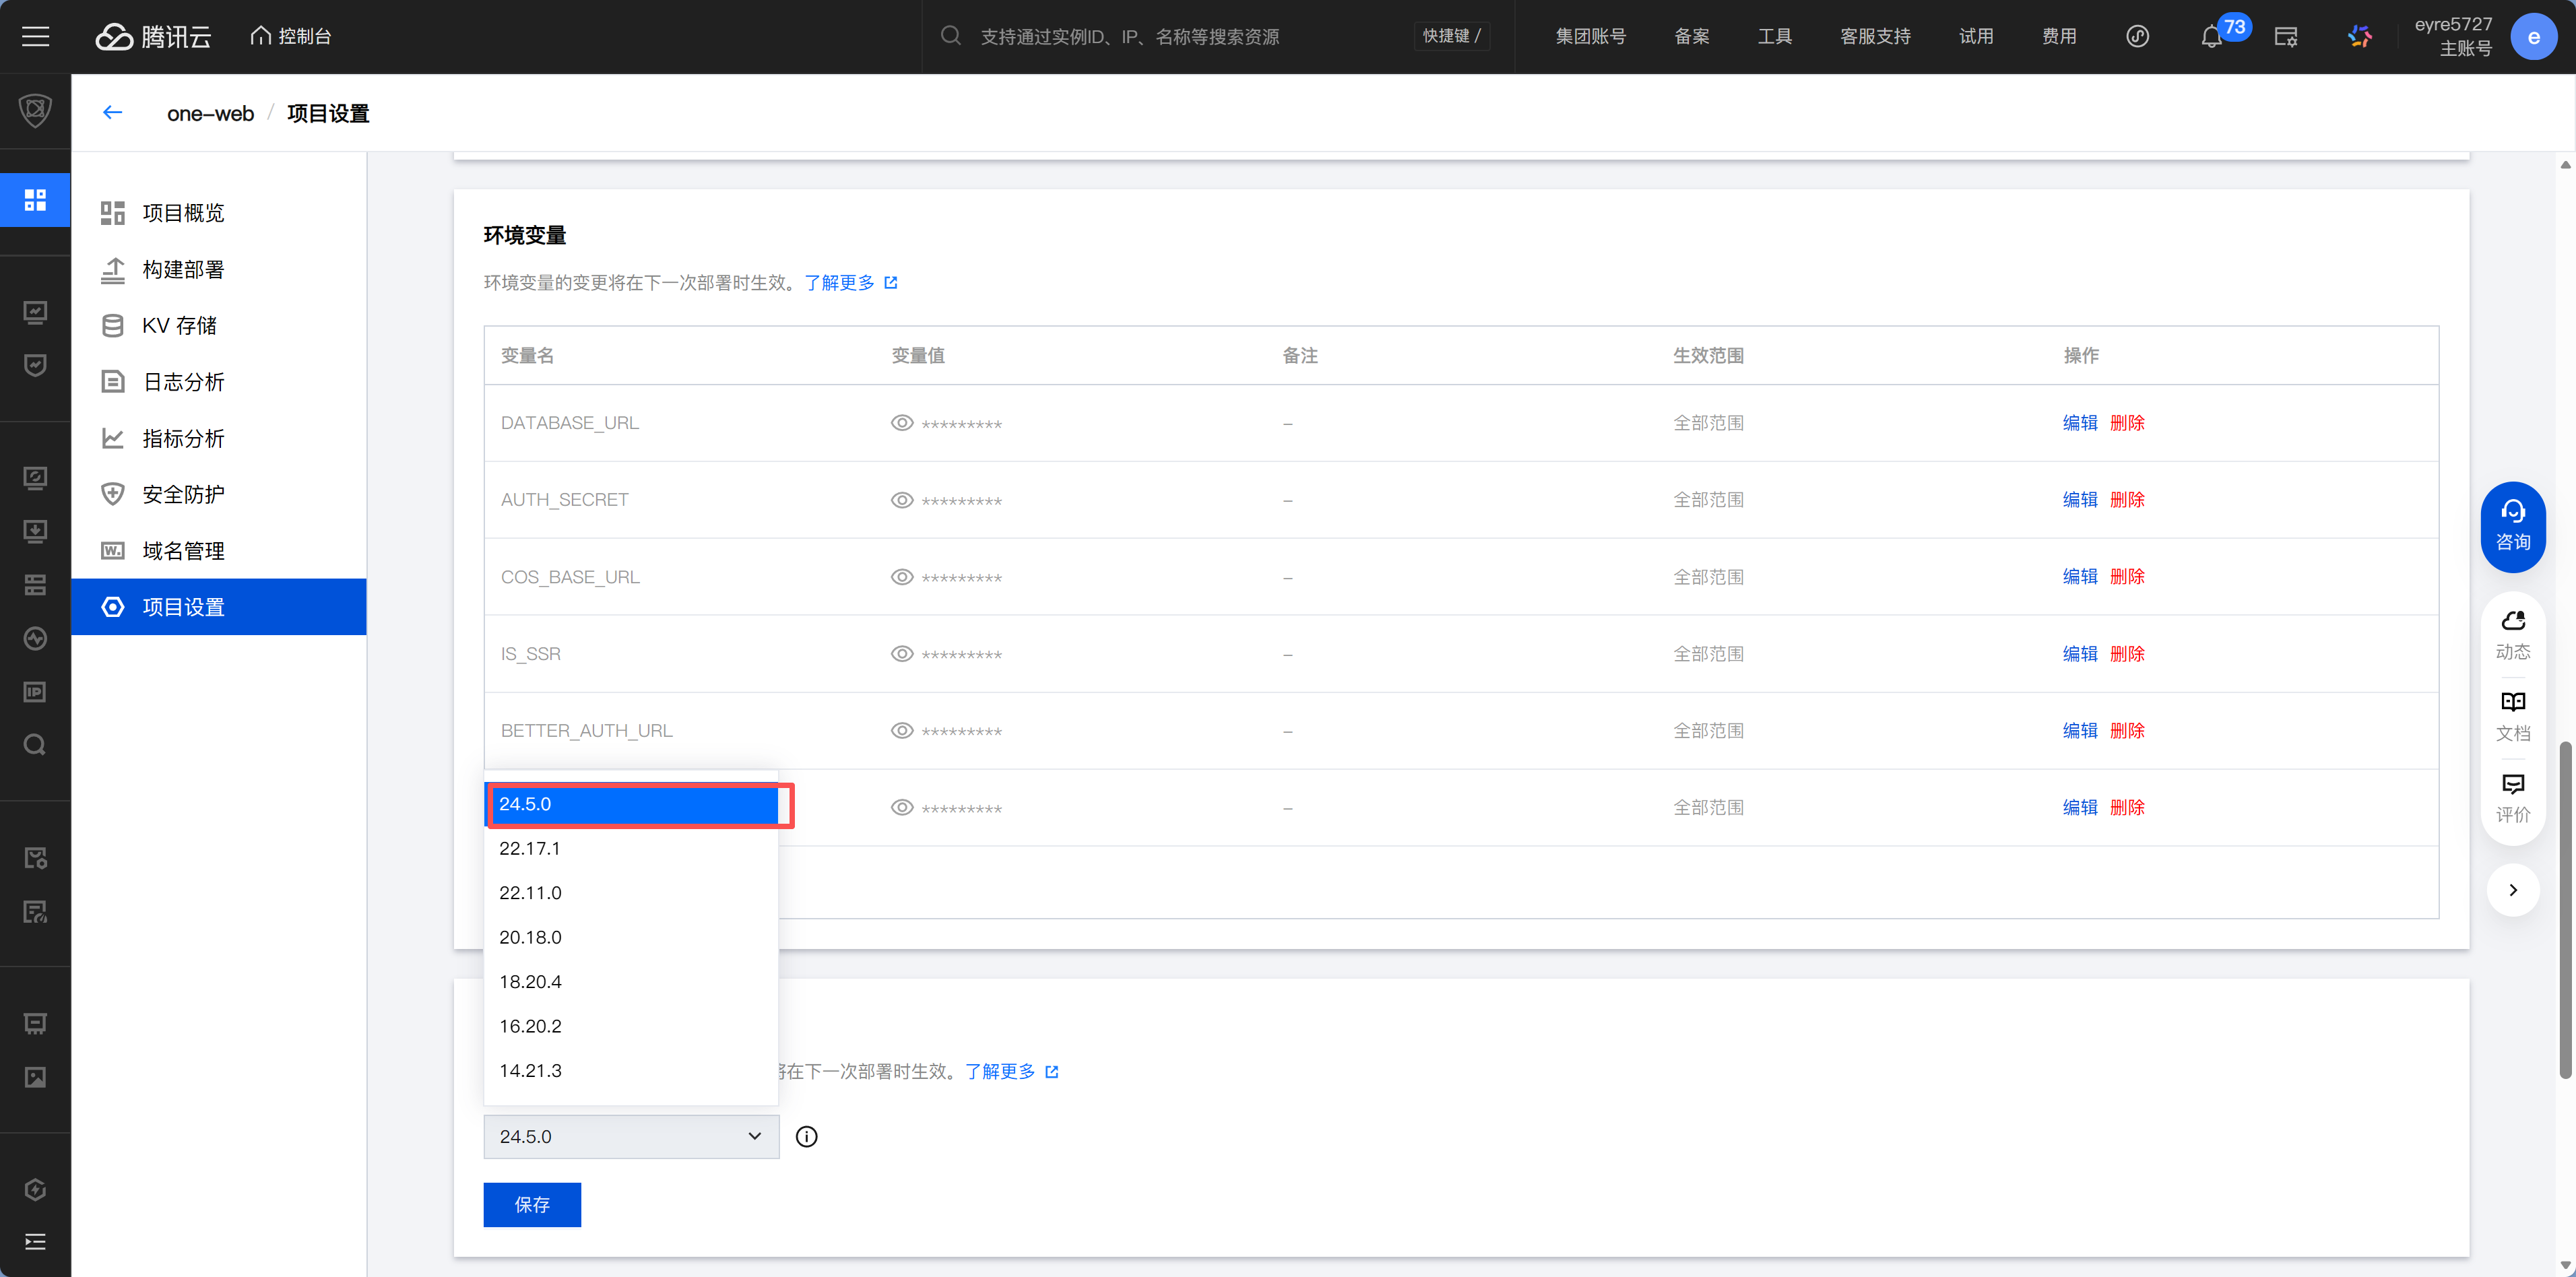Image resolution: width=2576 pixels, height=1277 pixels.
Task: Delete the COS_BASE_URL variable
Action: tap(2127, 577)
